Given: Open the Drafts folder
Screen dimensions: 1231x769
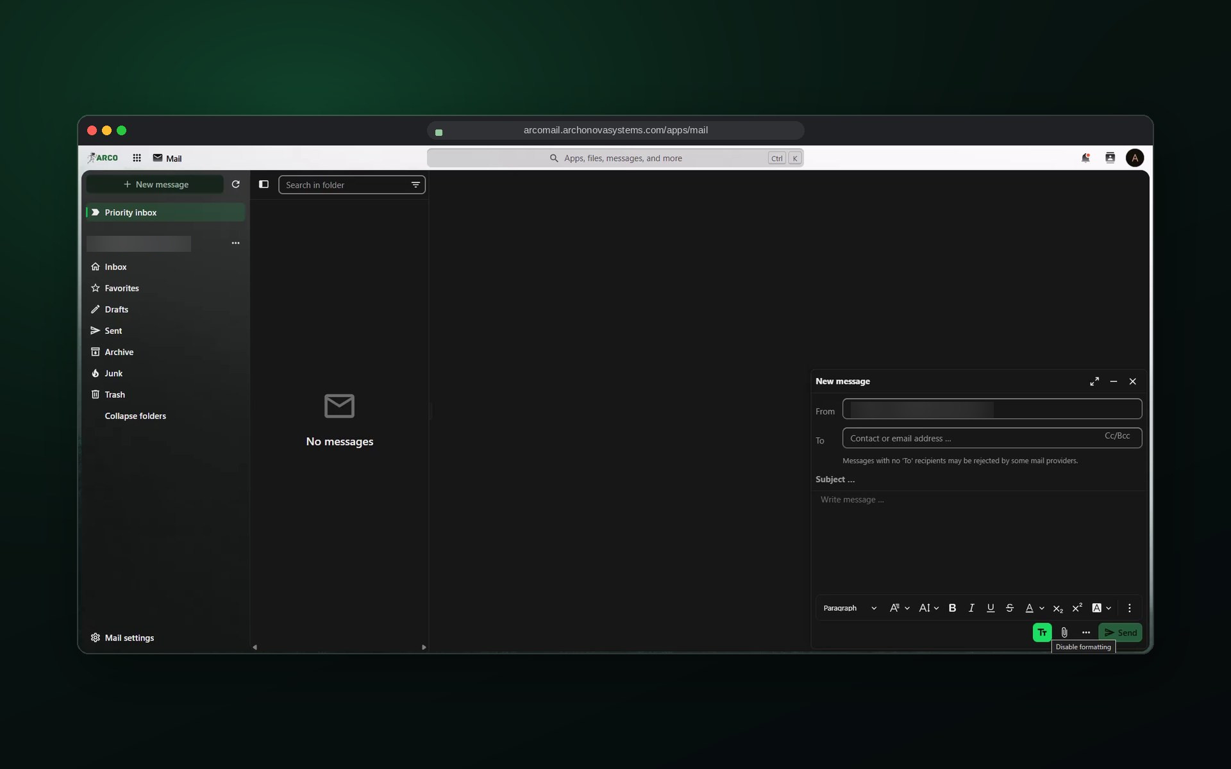Looking at the screenshot, I should click(x=165, y=310).
